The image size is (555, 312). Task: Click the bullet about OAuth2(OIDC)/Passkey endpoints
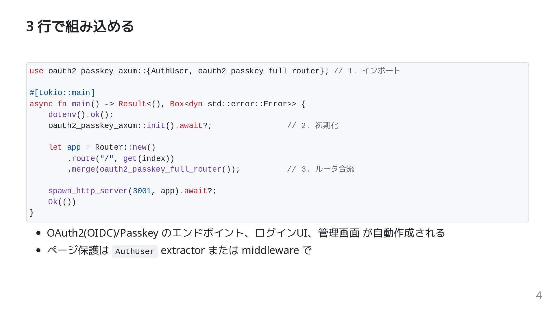pos(246,233)
